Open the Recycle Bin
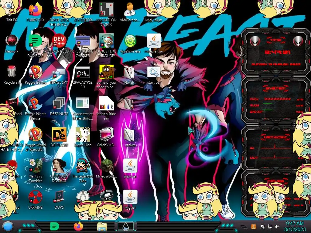 [x=12, y=75]
